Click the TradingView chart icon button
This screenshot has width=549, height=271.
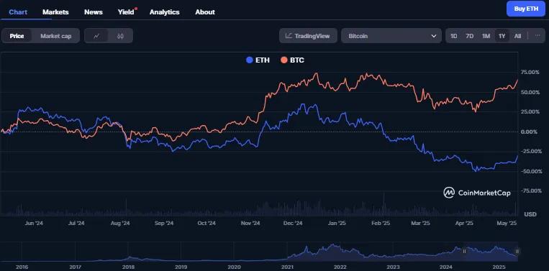pyautogui.click(x=308, y=36)
